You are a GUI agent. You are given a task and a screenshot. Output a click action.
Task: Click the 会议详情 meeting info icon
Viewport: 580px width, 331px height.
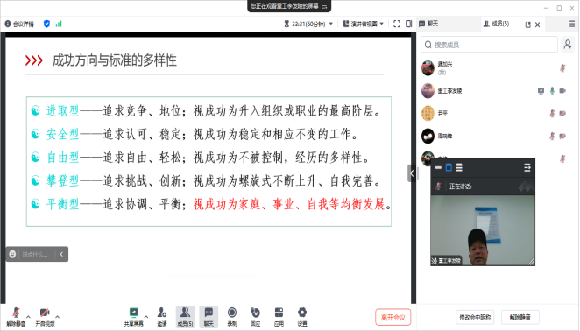[8, 24]
